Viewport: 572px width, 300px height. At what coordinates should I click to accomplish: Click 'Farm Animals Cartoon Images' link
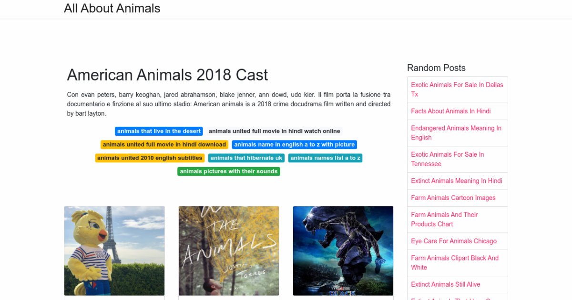[453, 198]
